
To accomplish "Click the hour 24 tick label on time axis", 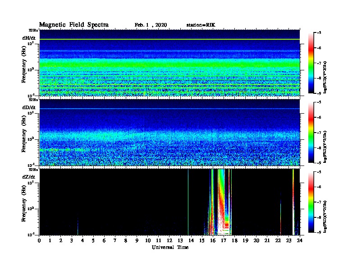I will 300,241.
